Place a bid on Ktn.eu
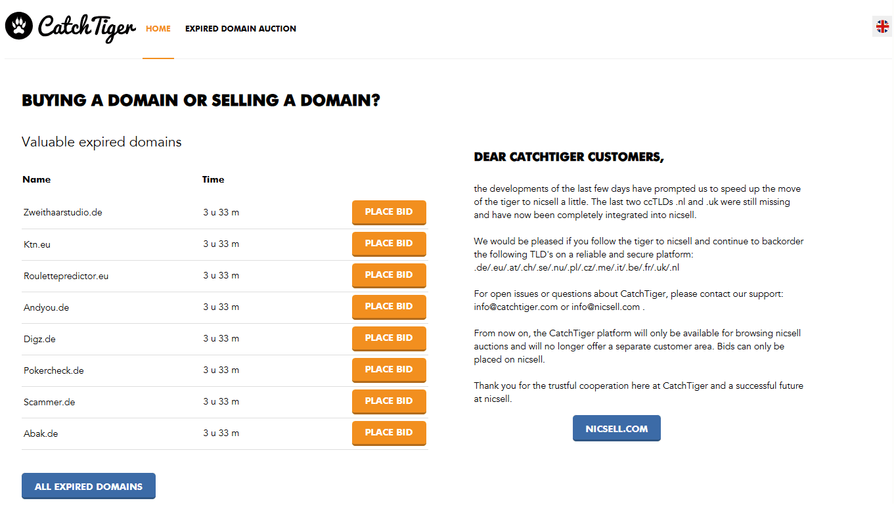 point(389,244)
